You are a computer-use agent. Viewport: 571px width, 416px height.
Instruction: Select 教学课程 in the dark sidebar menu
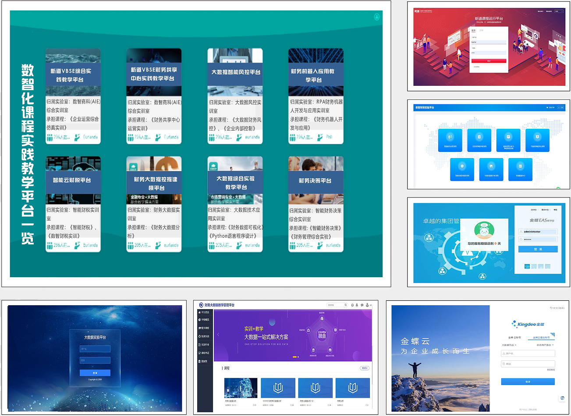[x=204, y=328]
